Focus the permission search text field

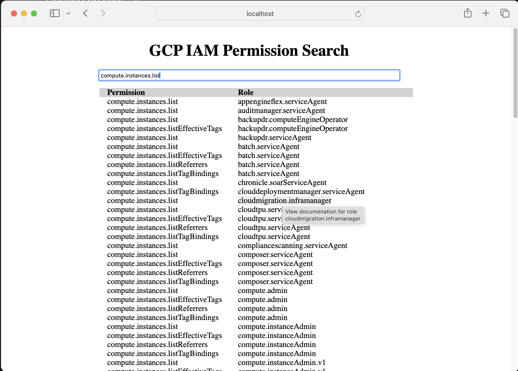point(249,75)
